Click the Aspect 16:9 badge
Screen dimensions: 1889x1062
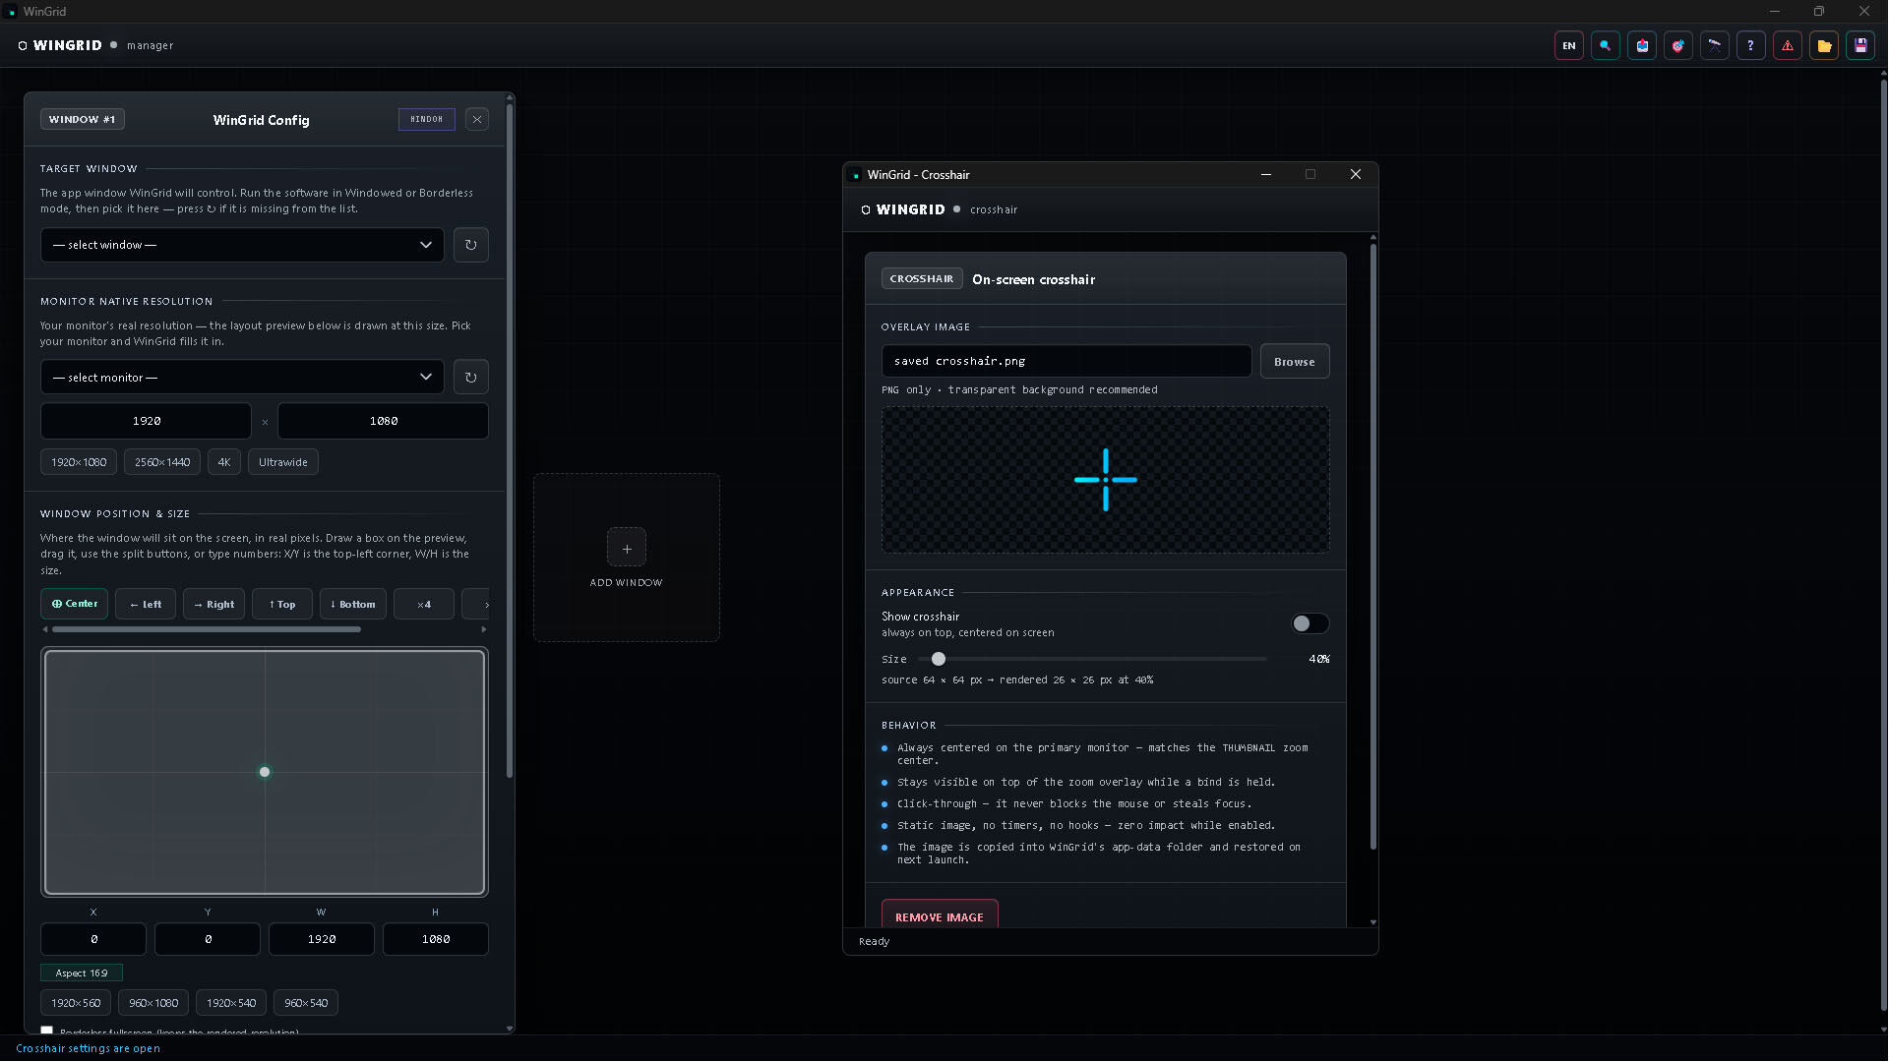[82, 973]
